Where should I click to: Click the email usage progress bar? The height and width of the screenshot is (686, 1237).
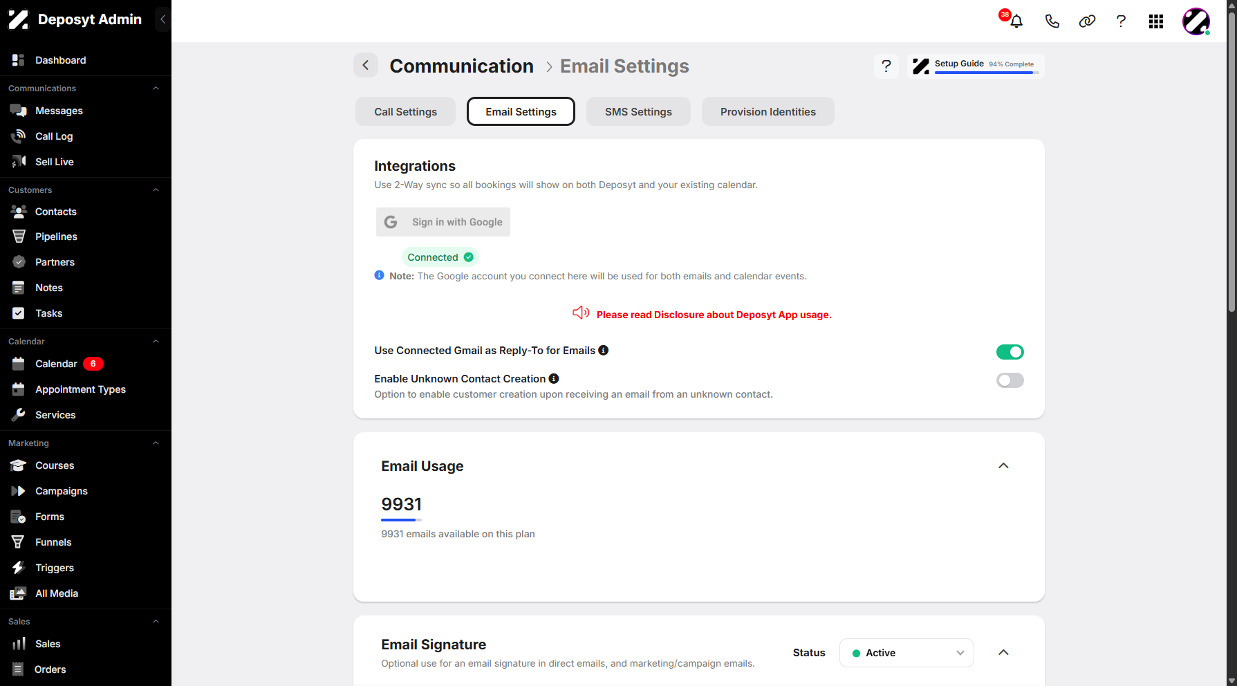pos(401,520)
